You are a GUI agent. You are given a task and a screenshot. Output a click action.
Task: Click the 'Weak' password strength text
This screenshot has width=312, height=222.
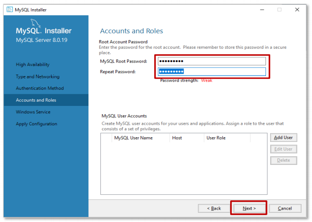click(x=207, y=81)
